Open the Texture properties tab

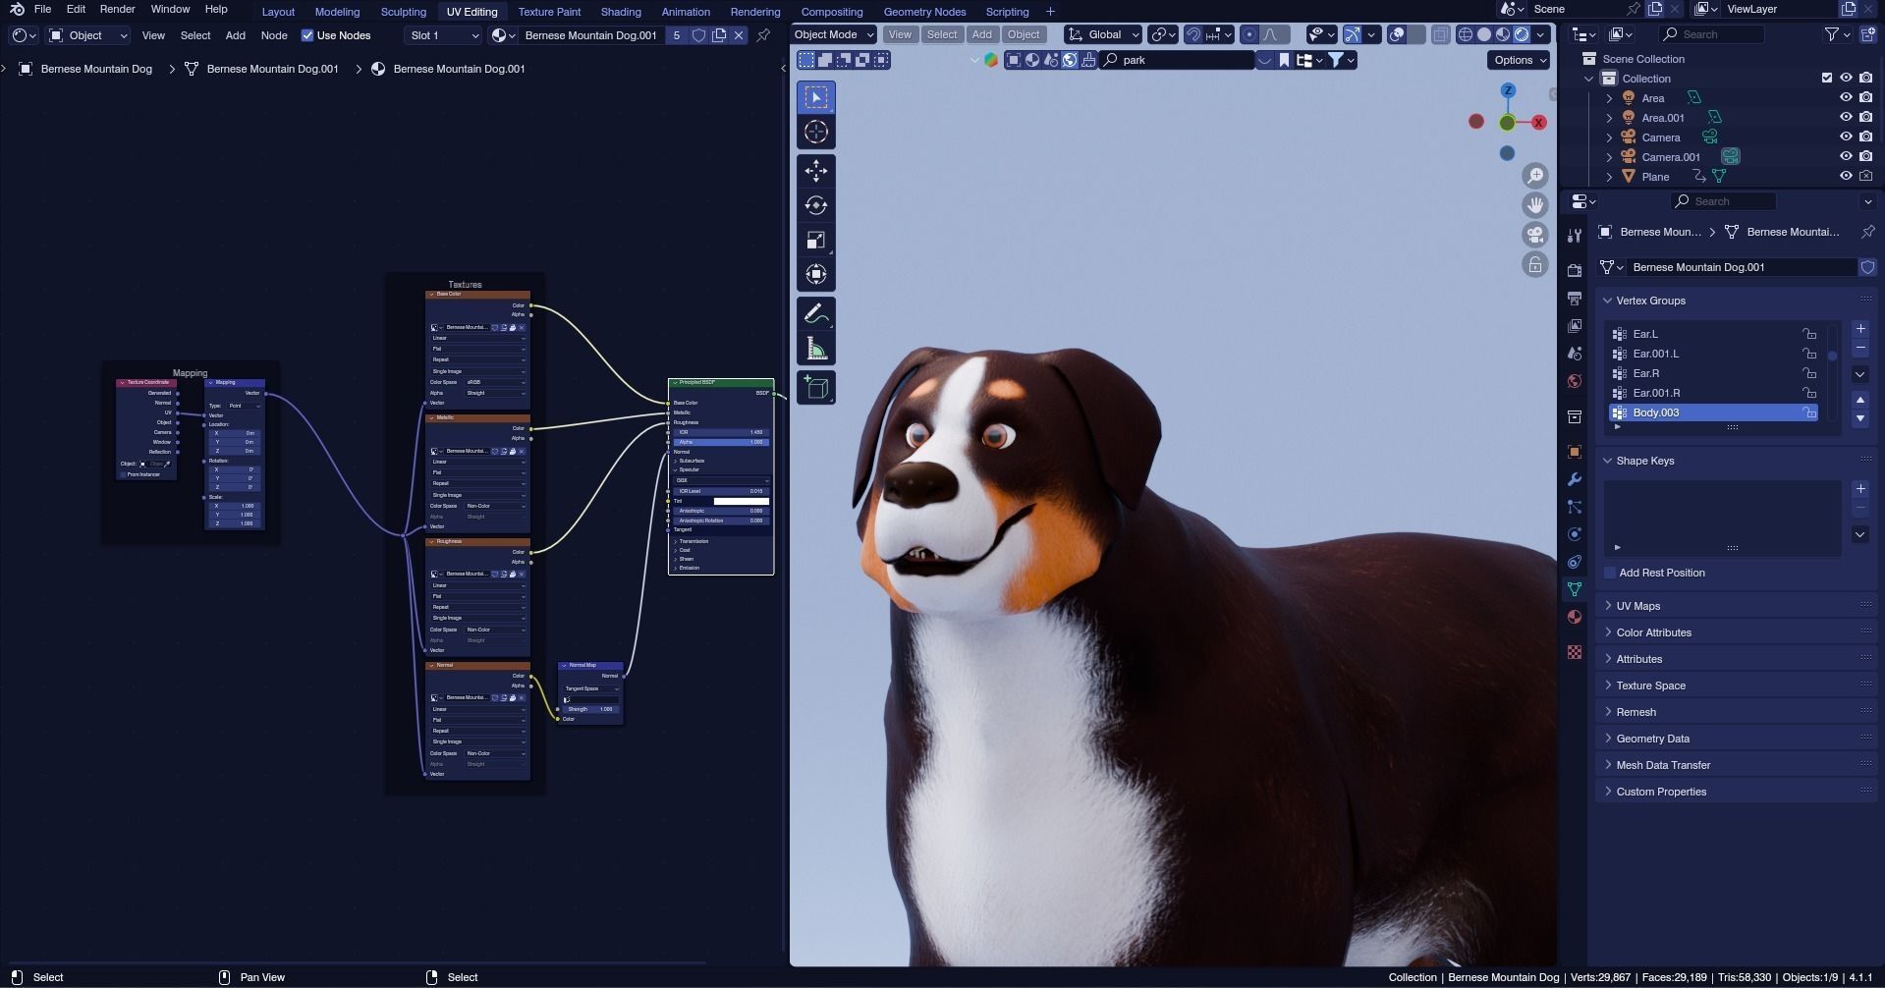[1575, 652]
